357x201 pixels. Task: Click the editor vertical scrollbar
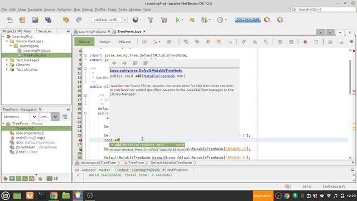pyautogui.click(x=350, y=77)
